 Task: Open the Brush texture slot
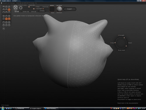(52, 9)
